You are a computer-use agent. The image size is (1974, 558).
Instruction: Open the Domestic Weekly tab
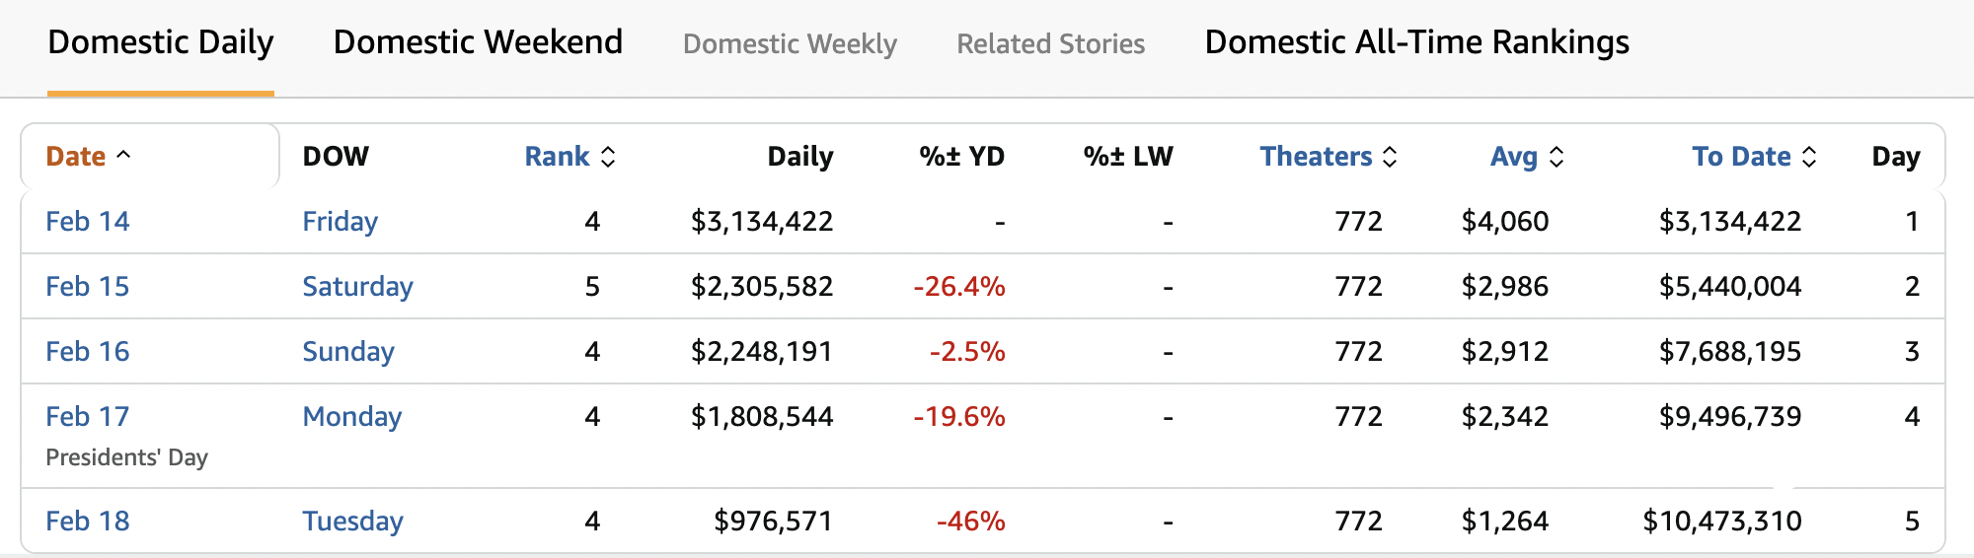790,44
